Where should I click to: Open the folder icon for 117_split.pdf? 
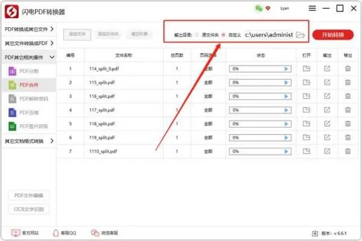(x=306, y=110)
